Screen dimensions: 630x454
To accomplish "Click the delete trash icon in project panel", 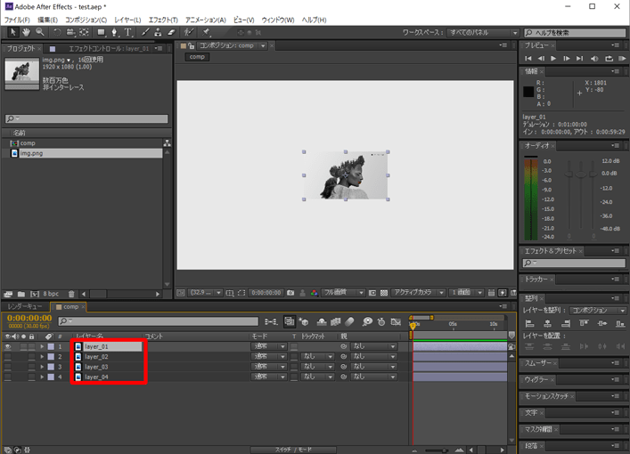I will click(71, 294).
